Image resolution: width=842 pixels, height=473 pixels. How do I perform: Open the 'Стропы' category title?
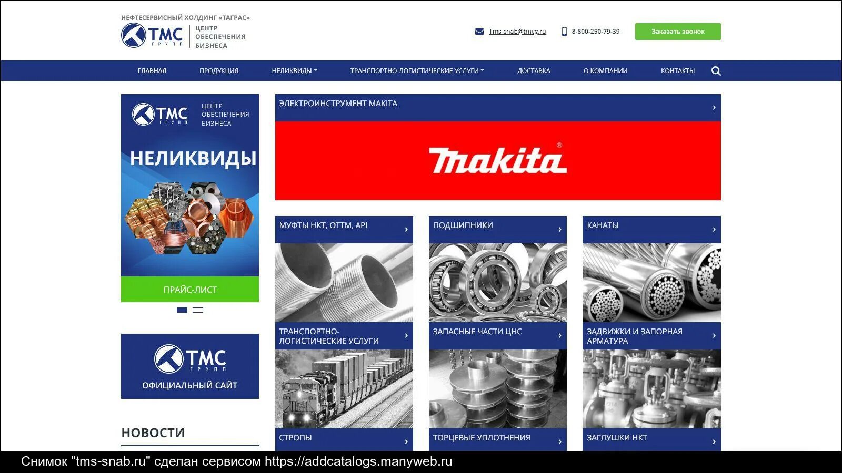pos(295,438)
